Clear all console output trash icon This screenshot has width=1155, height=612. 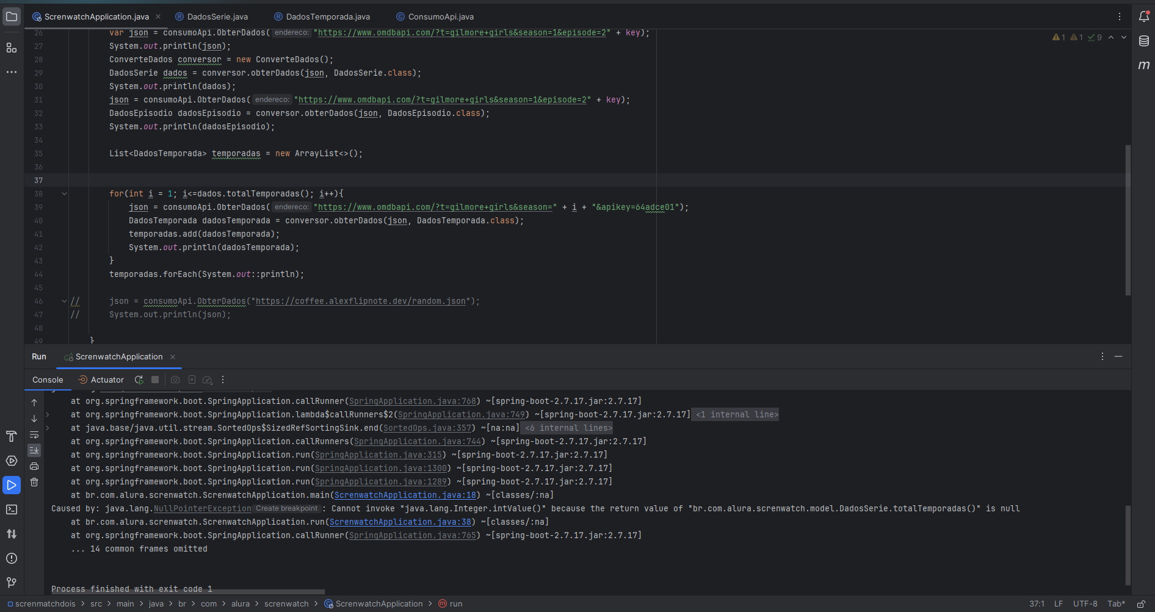[x=34, y=482]
